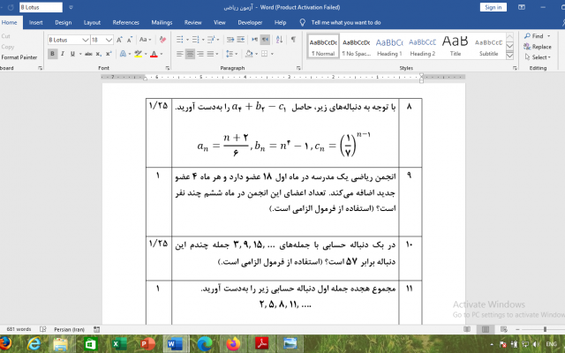Clear all formatting with eraser icon
The image size is (565, 353).
click(162, 40)
